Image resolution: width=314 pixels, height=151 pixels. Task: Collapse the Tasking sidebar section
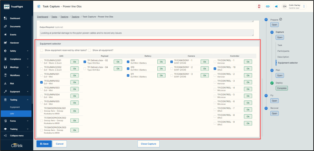(x=28, y=100)
